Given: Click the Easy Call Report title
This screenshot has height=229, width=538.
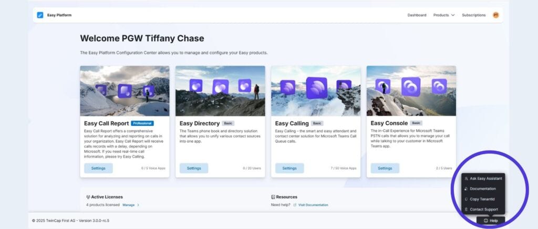Looking at the screenshot, I should [106, 123].
